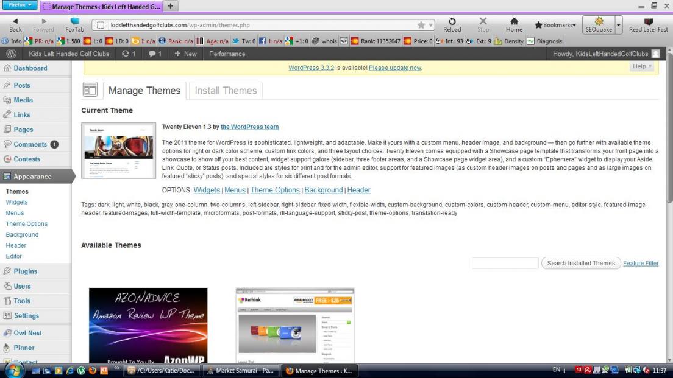Click Widgets in theme OPTIONS links
The image size is (673, 378).
coord(207,190)
